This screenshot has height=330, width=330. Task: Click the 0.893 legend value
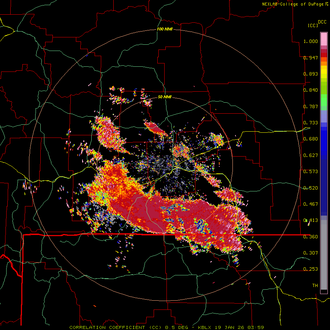click(311, 74)
